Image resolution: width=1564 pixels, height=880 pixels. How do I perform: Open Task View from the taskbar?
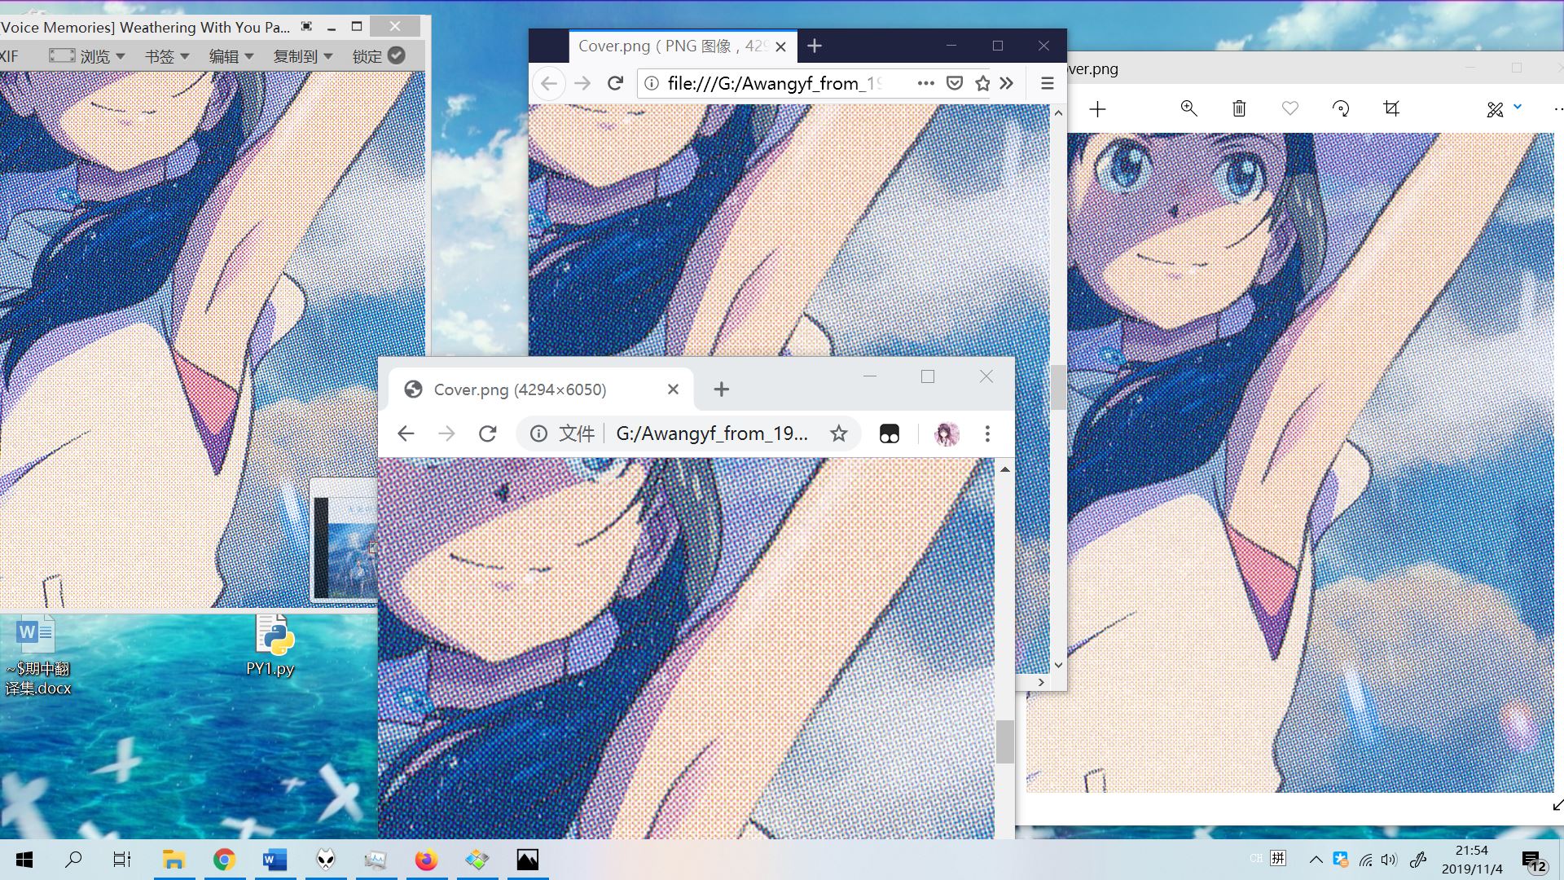tap(122, 860)
